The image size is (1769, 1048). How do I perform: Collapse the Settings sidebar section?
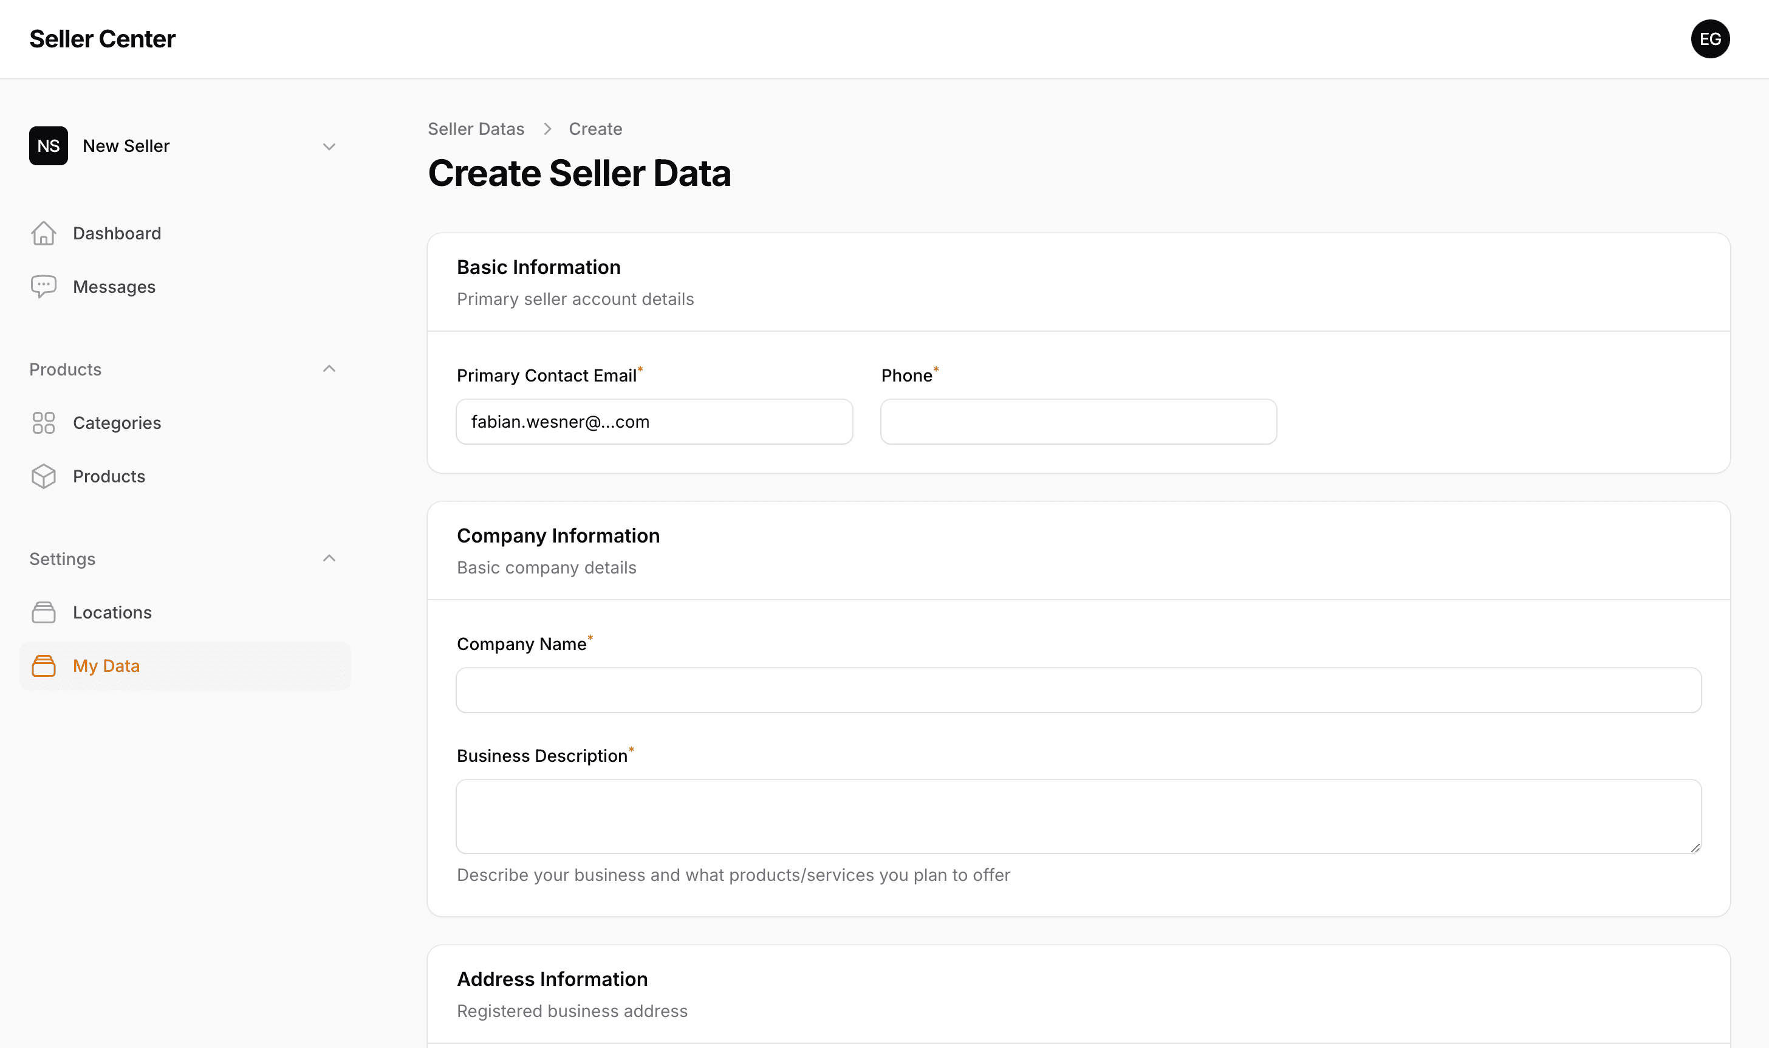pyautogui.click(x=329, y=558)
